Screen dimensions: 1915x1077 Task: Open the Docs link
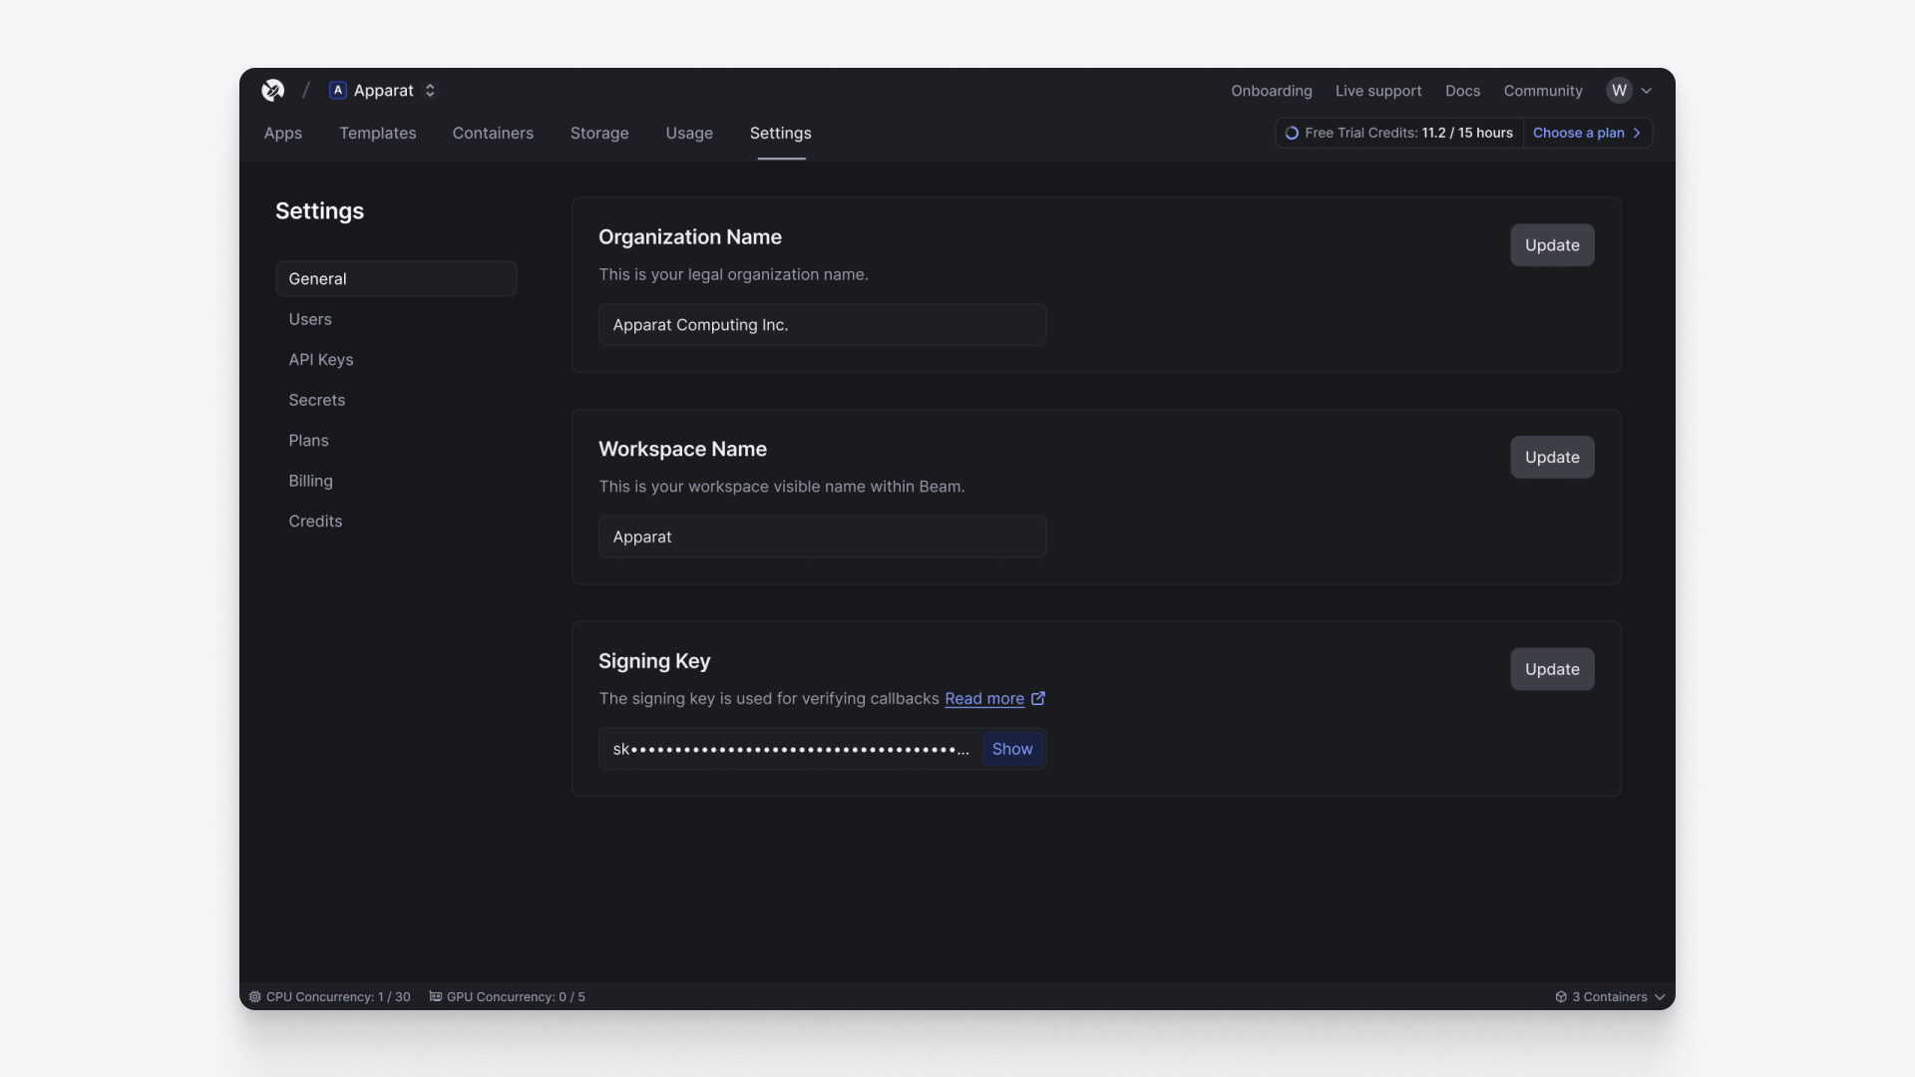pyautogui.click(x=1462, y=91)
